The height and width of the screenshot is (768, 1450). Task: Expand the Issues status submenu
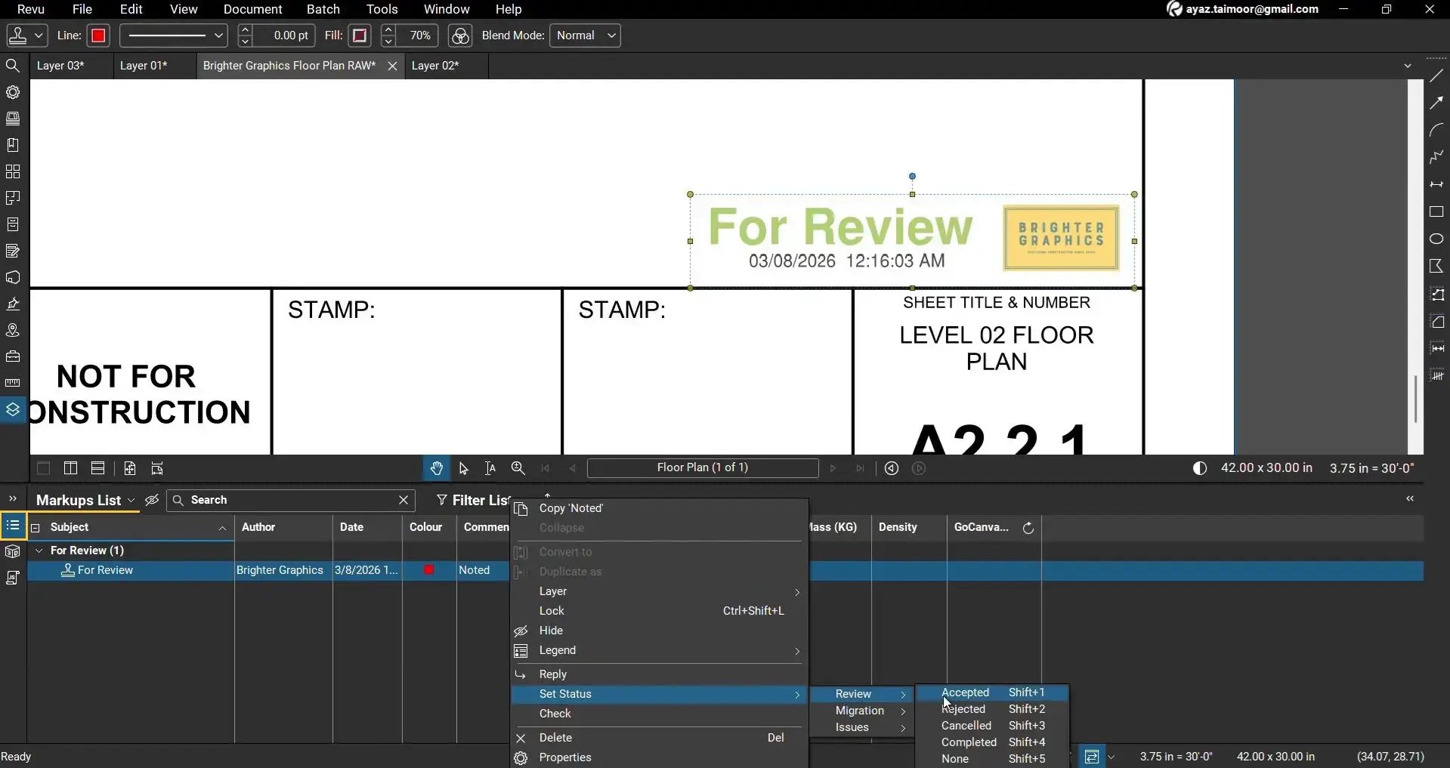tap(862, 727)
